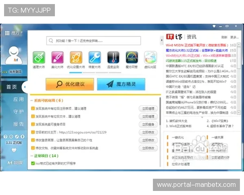
Task: Open 闪游浏览器3.15正式版发布 green headline
Action: tap(191, 61)
